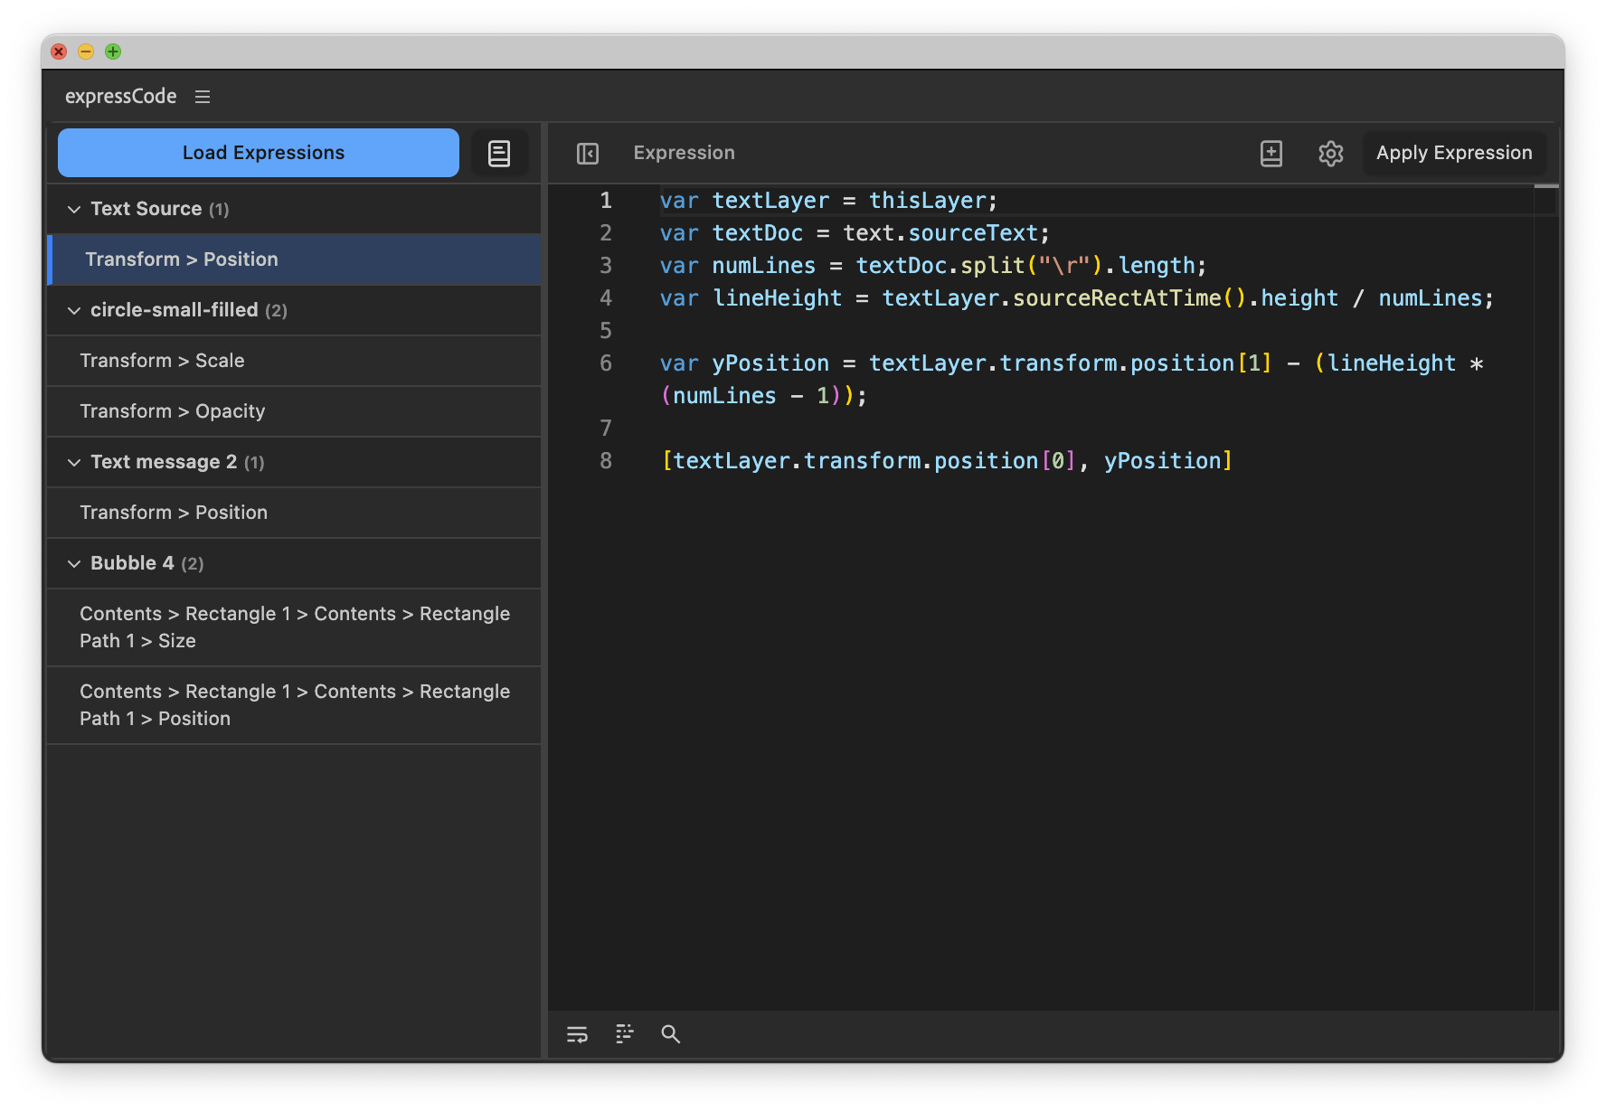Collapse the circle-small-filled group
The height and width of the screenshot is (1112, 1606).
click(x=74, y=311)
